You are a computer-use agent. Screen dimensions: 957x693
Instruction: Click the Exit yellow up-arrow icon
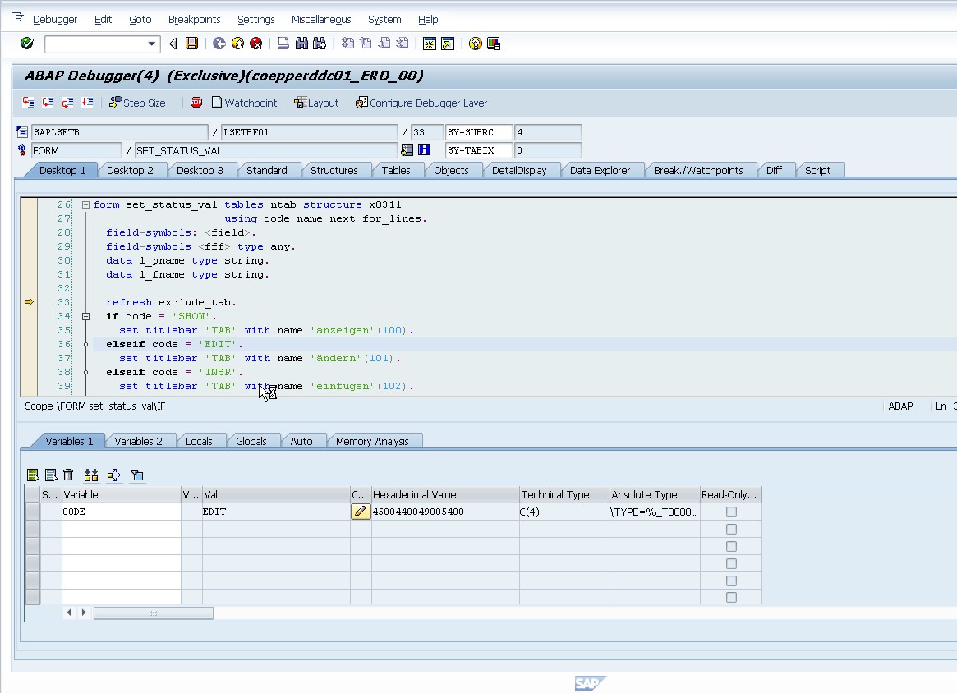pyautogui.click(x=238, y=44)
